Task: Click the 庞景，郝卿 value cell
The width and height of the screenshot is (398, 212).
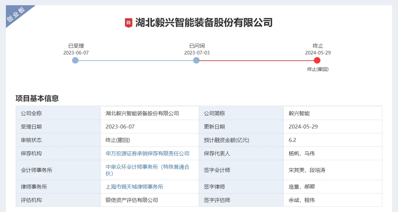Action: (333, 187)
